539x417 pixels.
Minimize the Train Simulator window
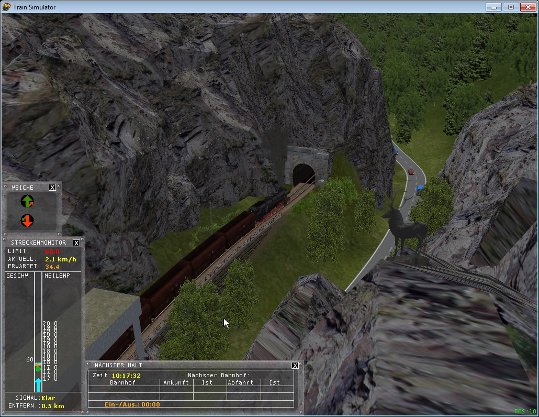coord(493,7)
